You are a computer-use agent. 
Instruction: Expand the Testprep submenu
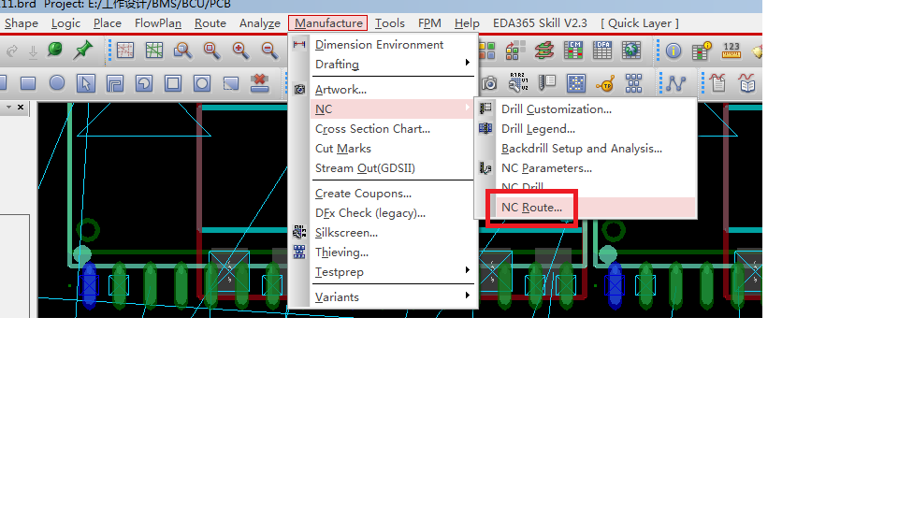392,272
